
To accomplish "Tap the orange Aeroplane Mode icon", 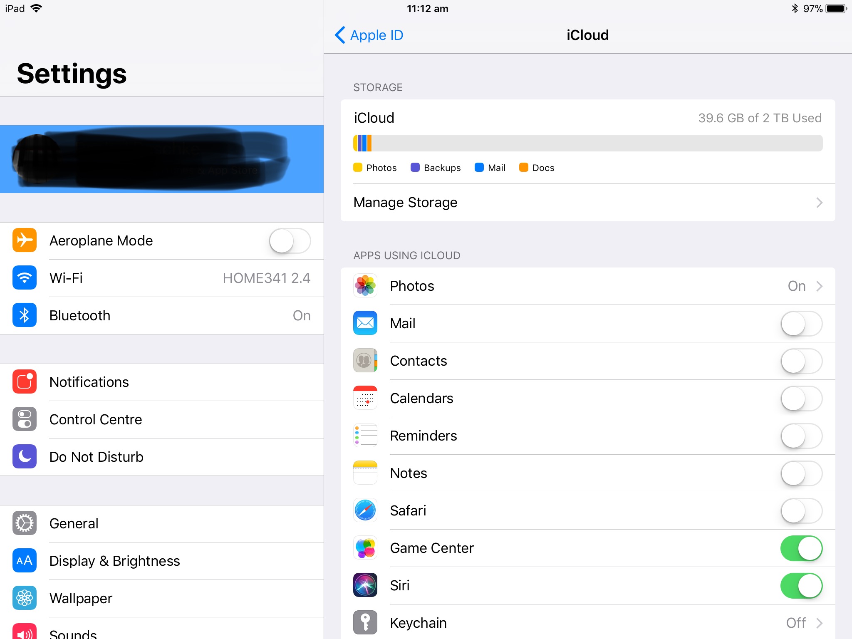I will [x=25, y=240].
